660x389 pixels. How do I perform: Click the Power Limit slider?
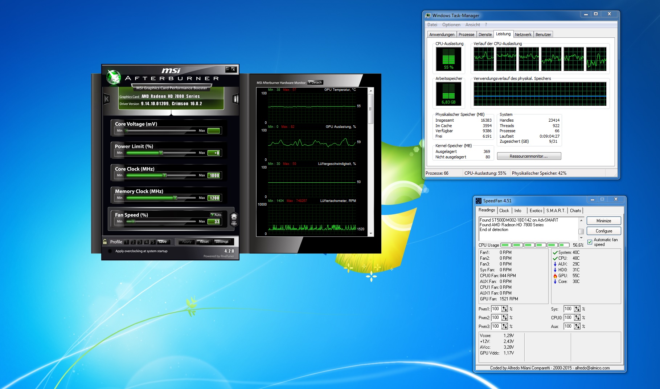pyautogui.click(x=161, y=153)
